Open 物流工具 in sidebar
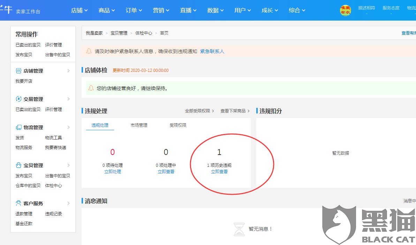Image resolution: width=416 pixels, height=245 pixels. 53,138
